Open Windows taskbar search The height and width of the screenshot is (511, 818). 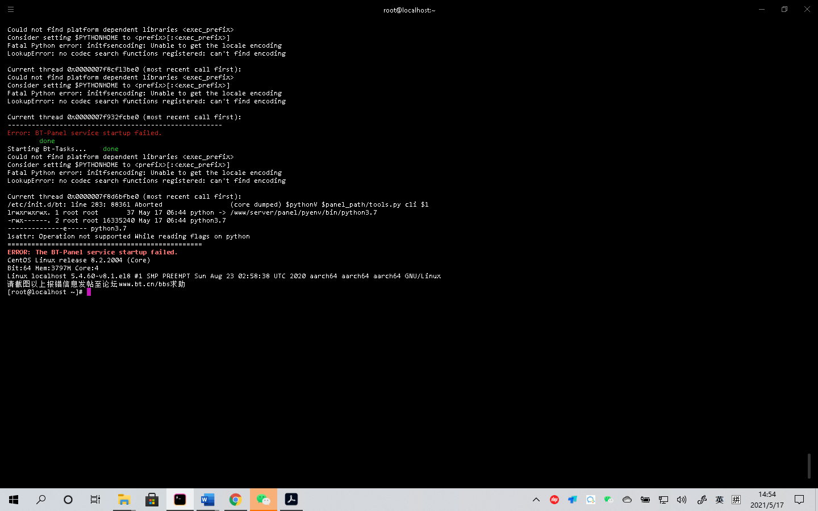(x=41, y=500)
